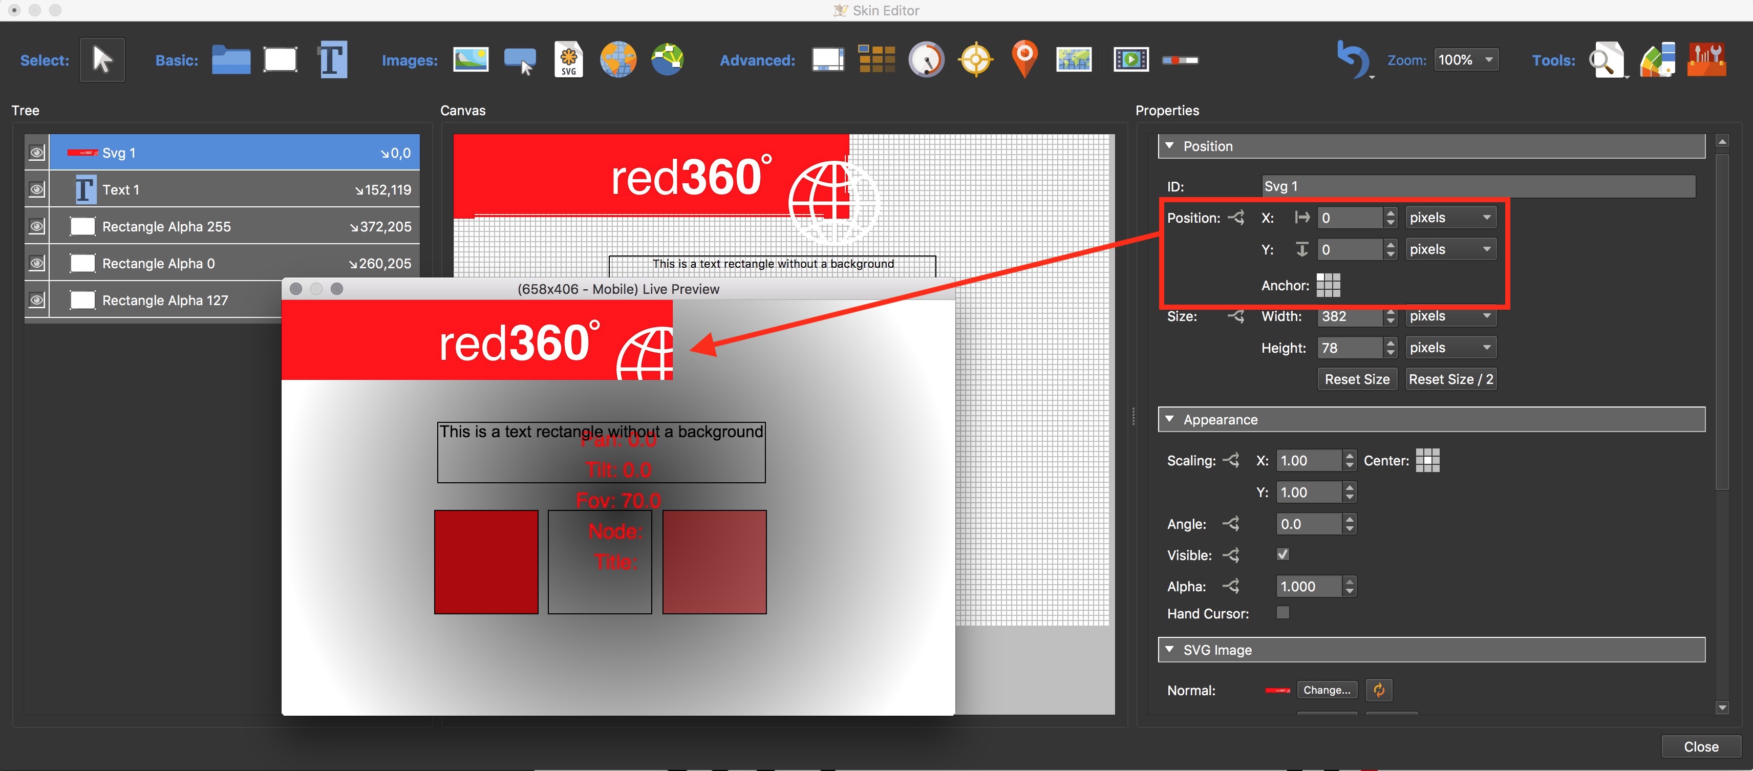
Task: Add a Timer element
Action: pos(927,60)
